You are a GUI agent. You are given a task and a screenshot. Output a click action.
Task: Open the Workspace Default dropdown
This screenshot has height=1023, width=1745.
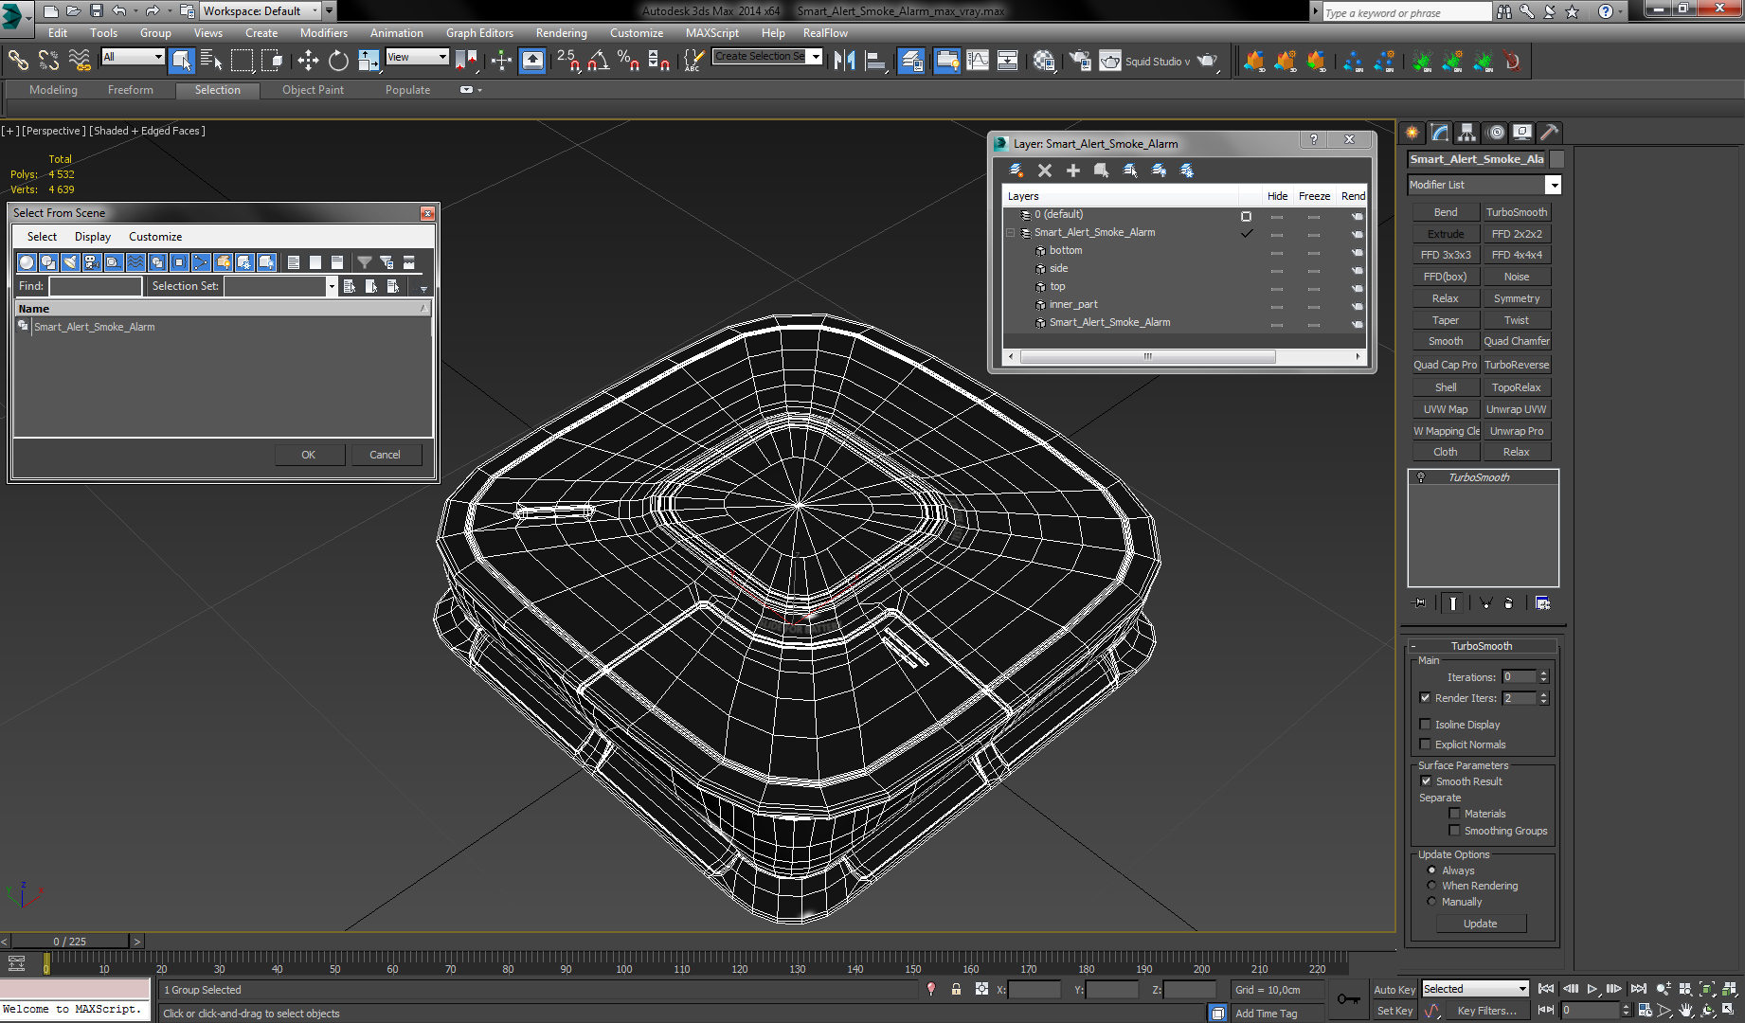[x=315, y=11]
